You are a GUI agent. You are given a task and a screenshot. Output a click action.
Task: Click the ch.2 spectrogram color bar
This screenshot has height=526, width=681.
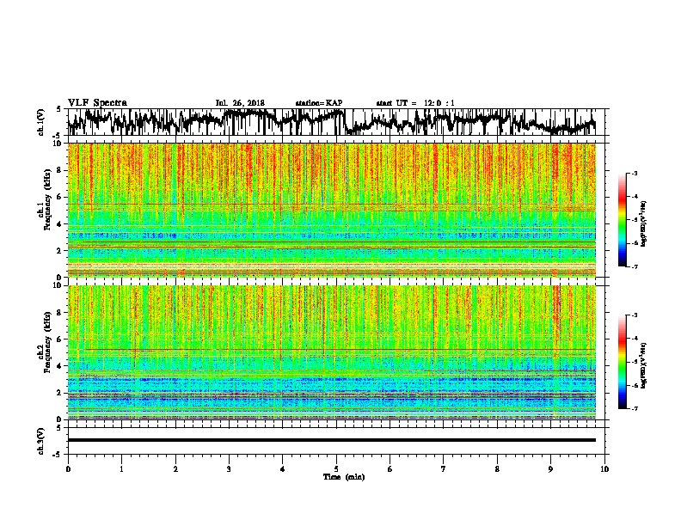point(622,362)
